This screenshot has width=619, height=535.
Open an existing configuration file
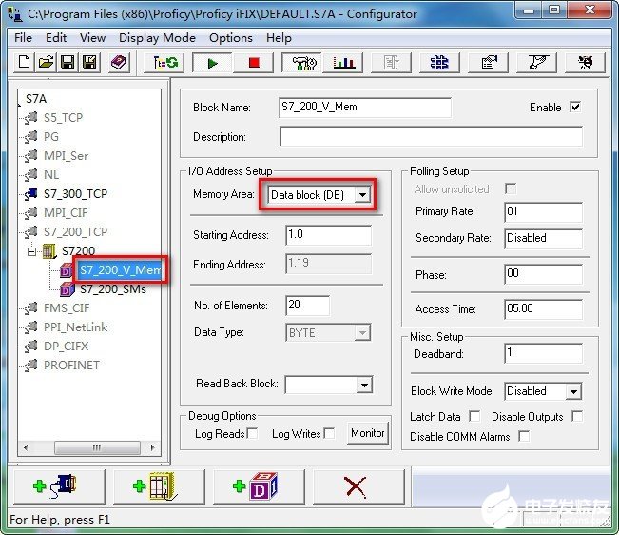pyautogui.click(x=46, y=63)
